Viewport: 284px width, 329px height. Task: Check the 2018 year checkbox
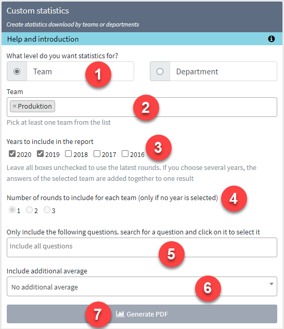pyautogui.click(x=69, y=154)
